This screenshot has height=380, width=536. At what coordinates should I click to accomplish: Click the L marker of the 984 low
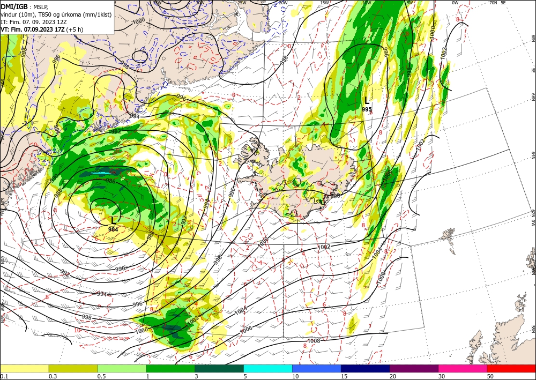point(114,220)
